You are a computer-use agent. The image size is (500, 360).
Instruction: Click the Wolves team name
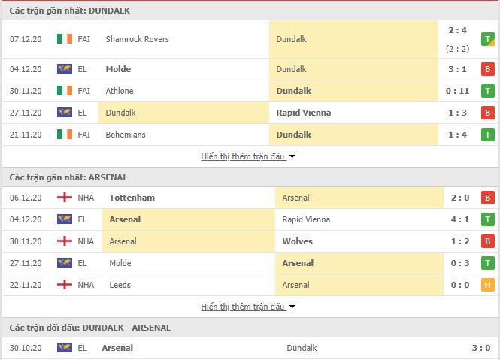pos(297,241)
